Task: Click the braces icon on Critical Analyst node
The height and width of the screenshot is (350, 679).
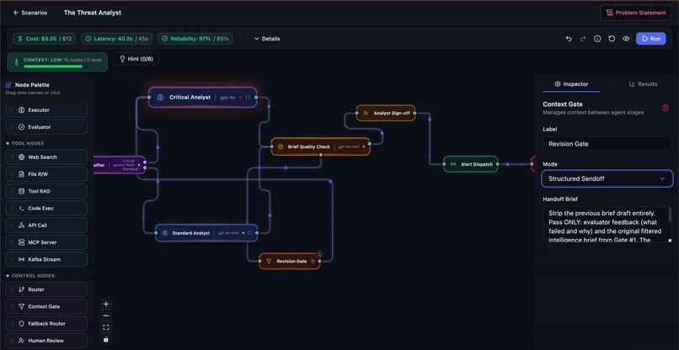Action: [248, 98]
